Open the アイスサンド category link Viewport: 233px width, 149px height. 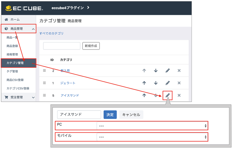70,95
